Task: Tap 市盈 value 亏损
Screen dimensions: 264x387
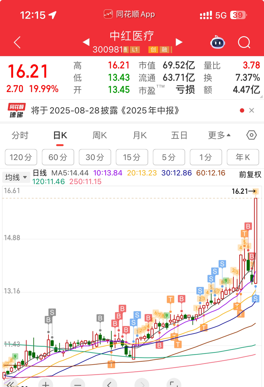Action: pos(185,90)
